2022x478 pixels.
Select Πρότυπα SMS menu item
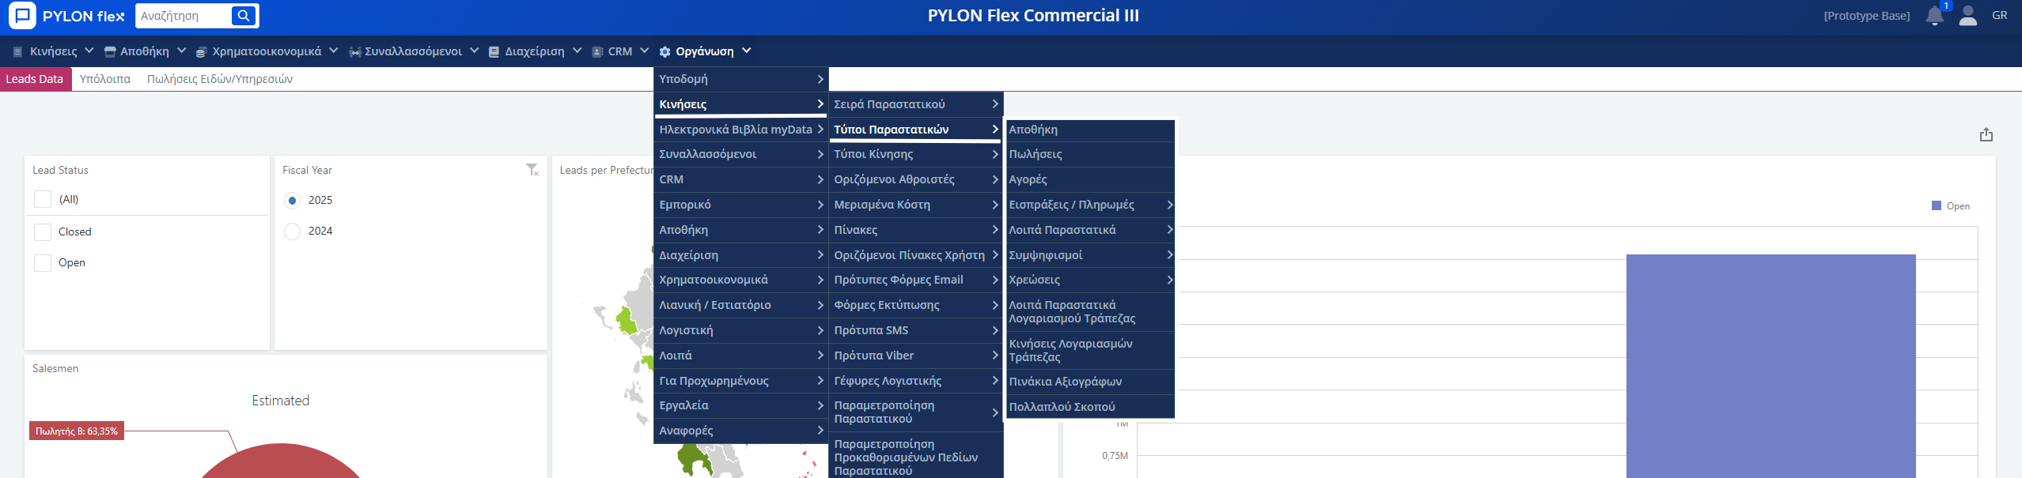[915, 330]
